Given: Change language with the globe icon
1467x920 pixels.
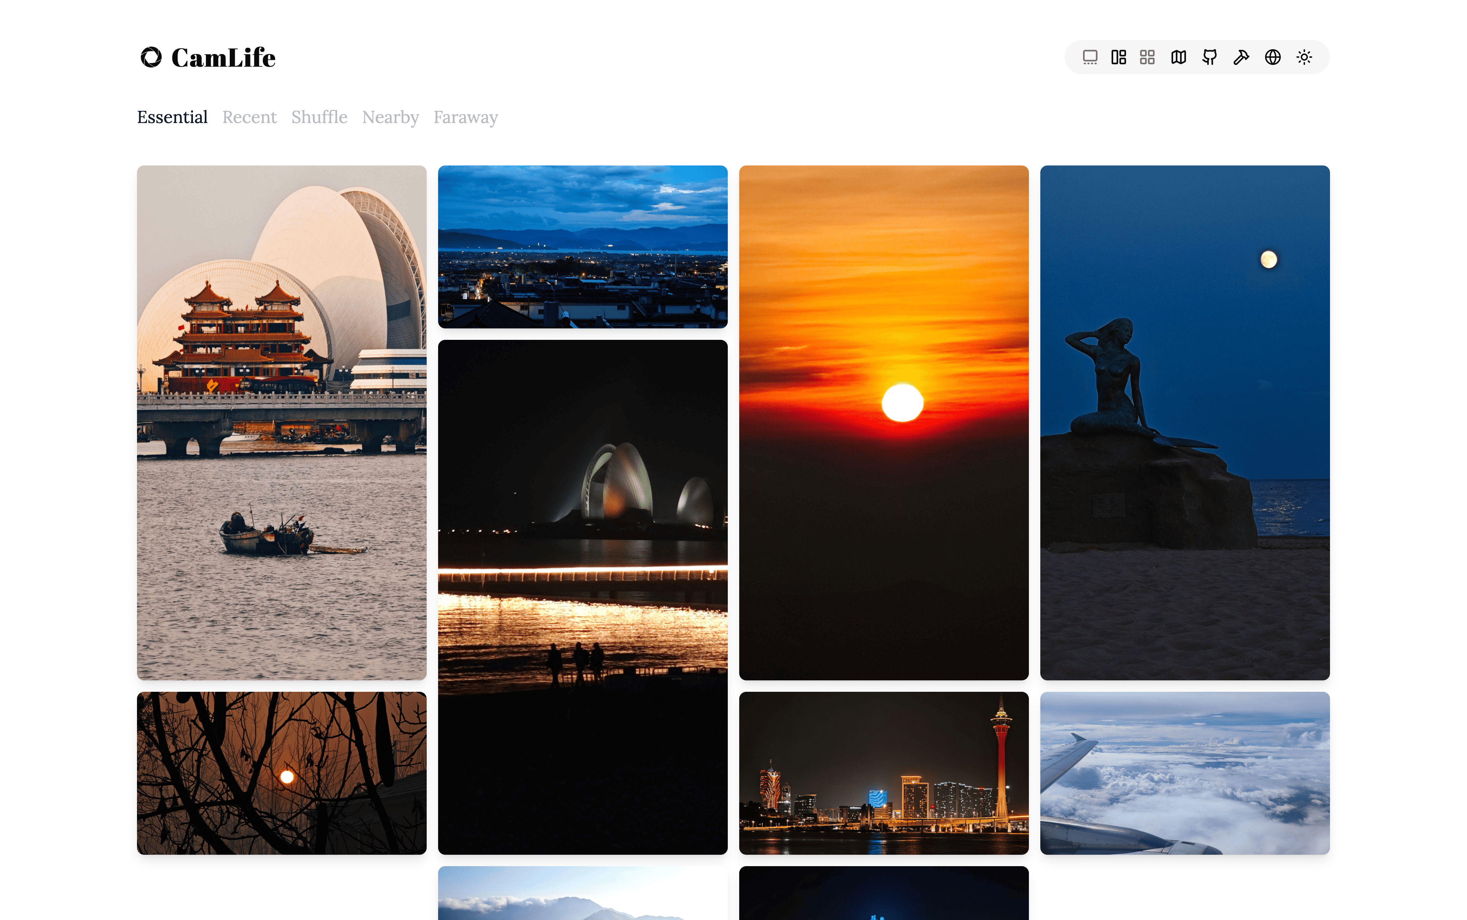Looking at the screenshot, I should pos(1272,57).
